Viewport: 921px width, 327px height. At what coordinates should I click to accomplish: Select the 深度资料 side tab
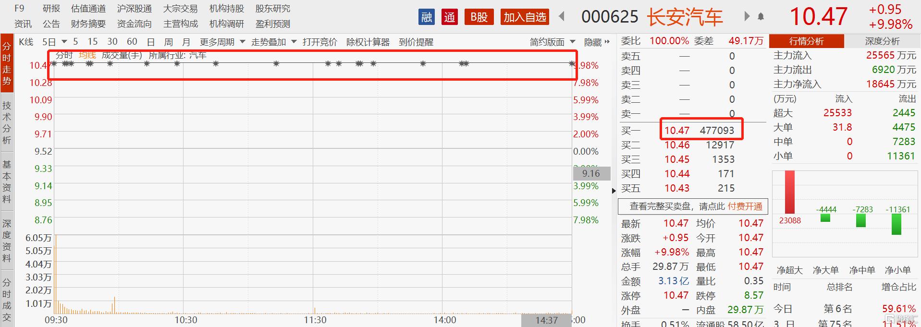(7, 241)
